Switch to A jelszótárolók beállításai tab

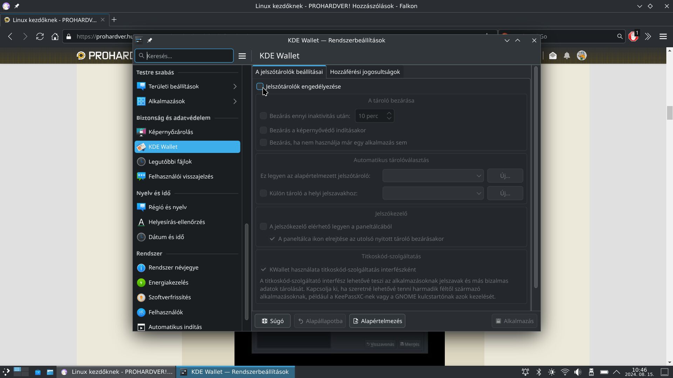tap(289, 72)
